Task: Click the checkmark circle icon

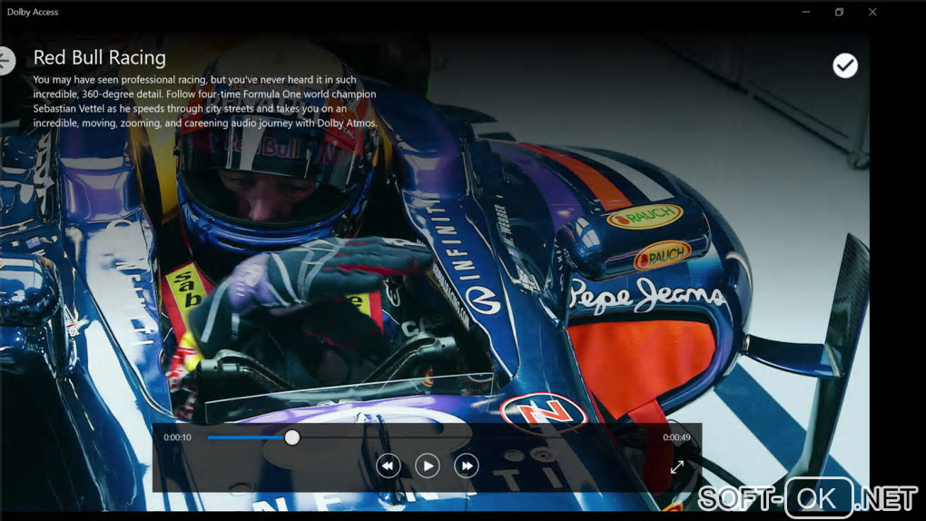Action: tap(845, 65)
